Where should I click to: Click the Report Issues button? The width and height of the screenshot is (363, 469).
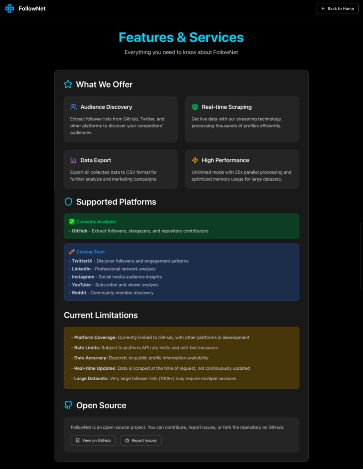[141, 440]
